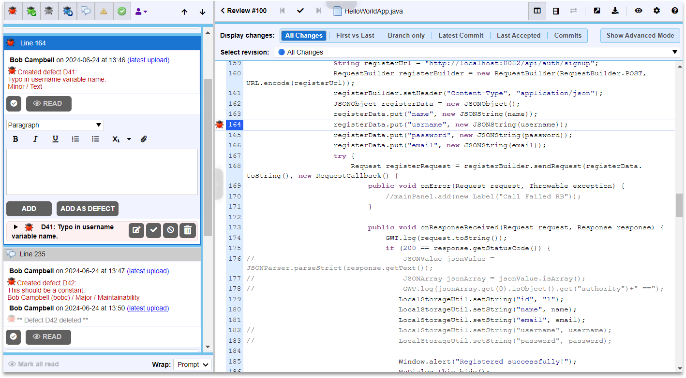Screen dimensions: 686x378
Task: Select the Latest Commit tab
Action: pyautogui.click(x=461, y=35)
